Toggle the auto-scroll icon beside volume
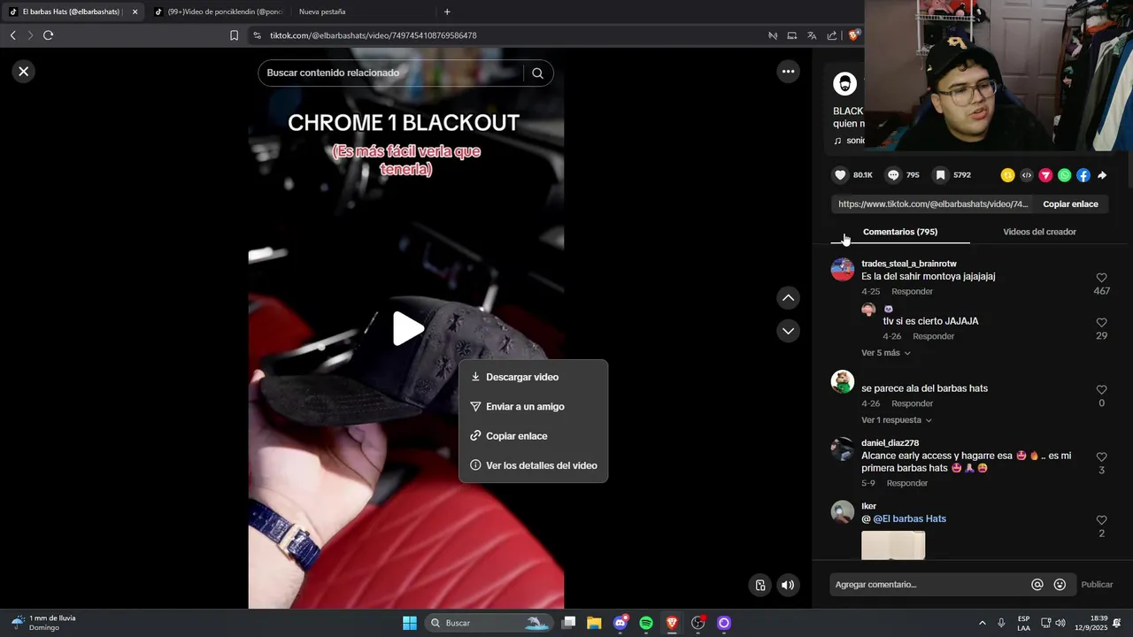This screenshot has width=1133, height=637. point(759,585)
